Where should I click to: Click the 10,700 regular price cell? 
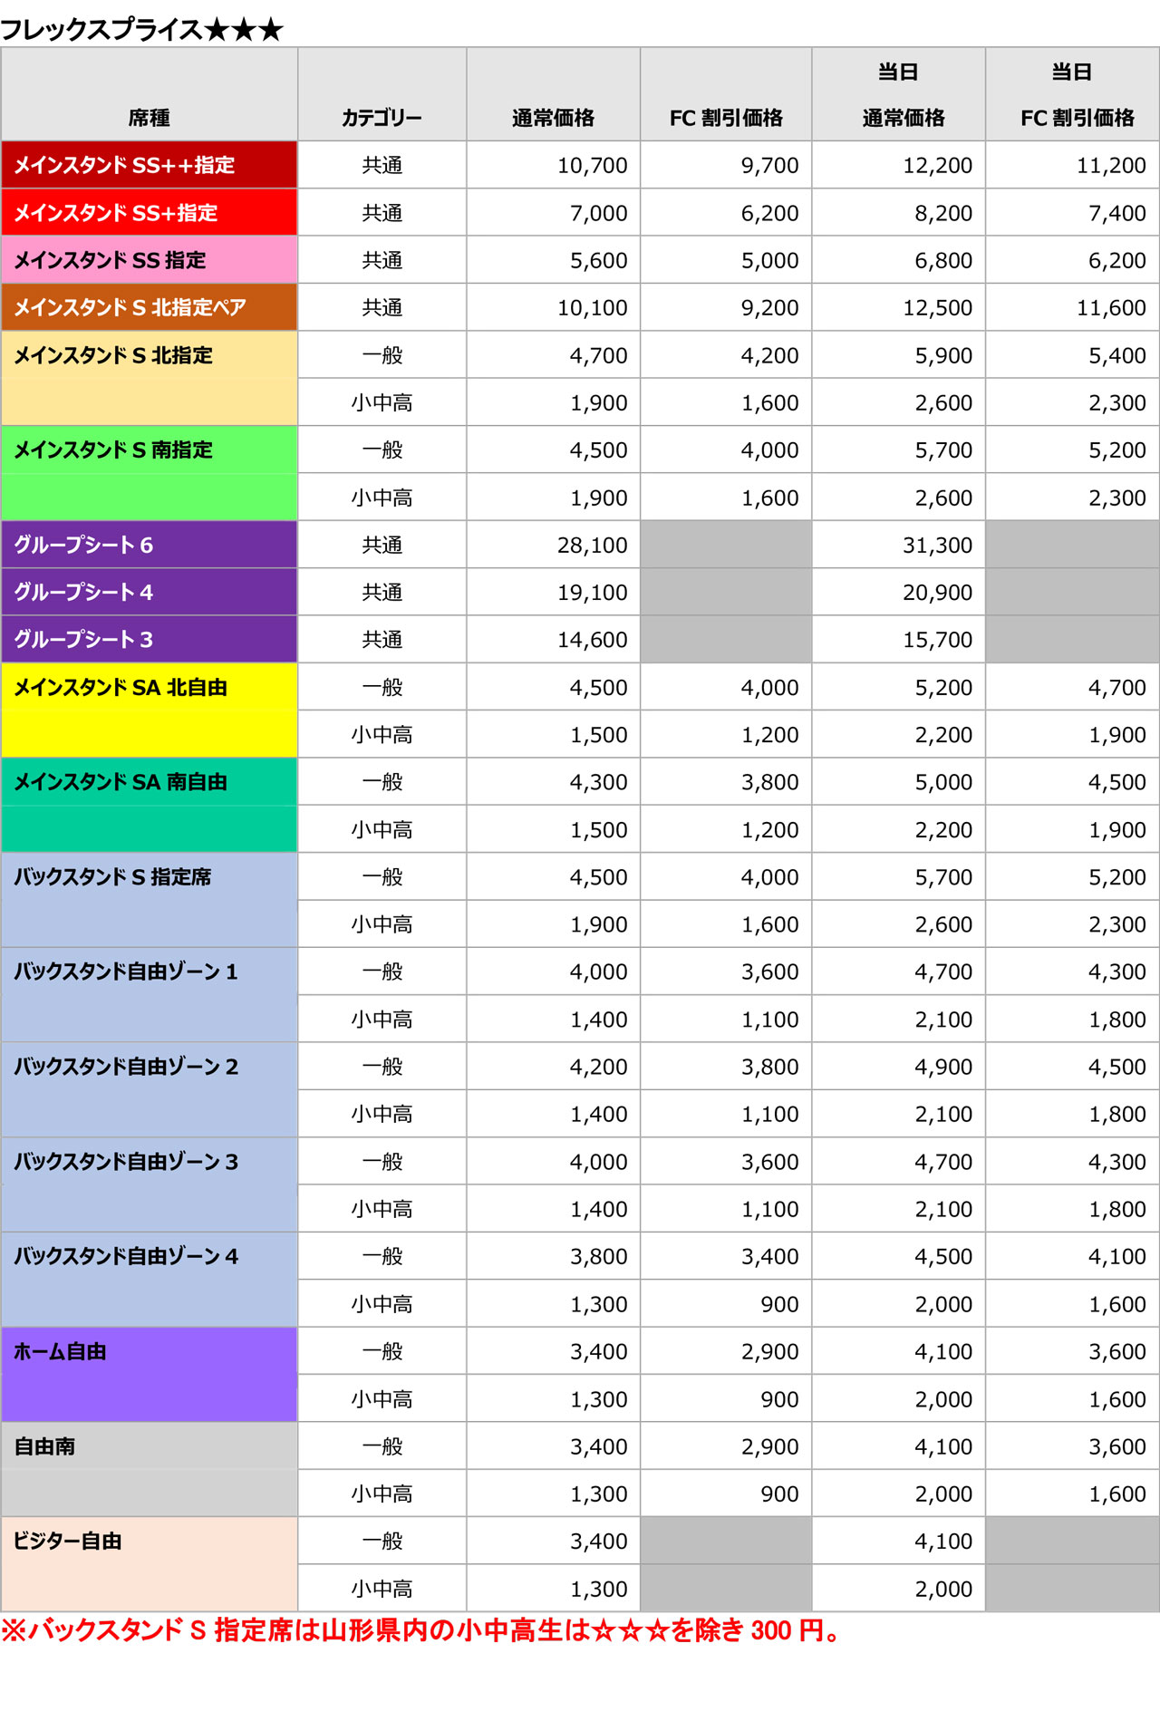click(592, 165)
